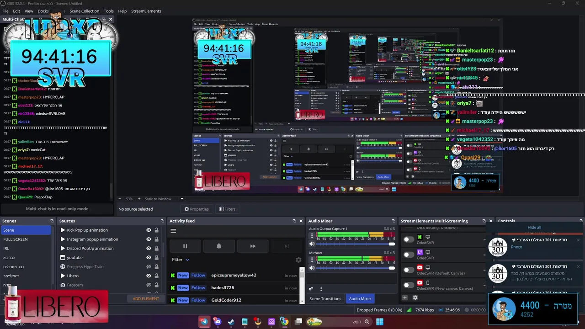Expand the Activity feed Filter dropdown
585x329 pixels.
(x=181, y=260)
